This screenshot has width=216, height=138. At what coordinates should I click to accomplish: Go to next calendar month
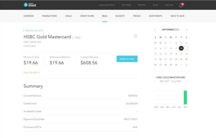point(187,30)
